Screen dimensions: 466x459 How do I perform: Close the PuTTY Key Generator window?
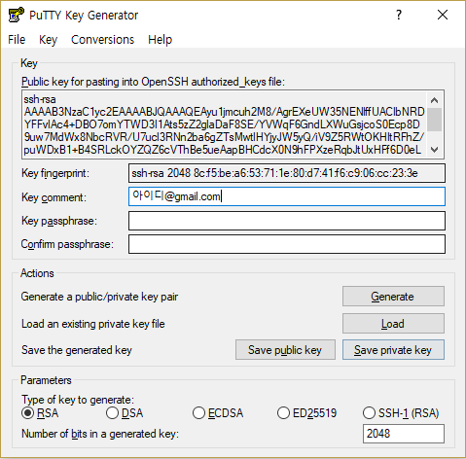443,15
